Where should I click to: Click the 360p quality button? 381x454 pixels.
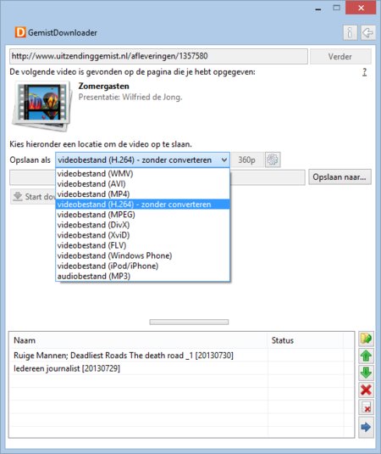(x=247, y=160)
